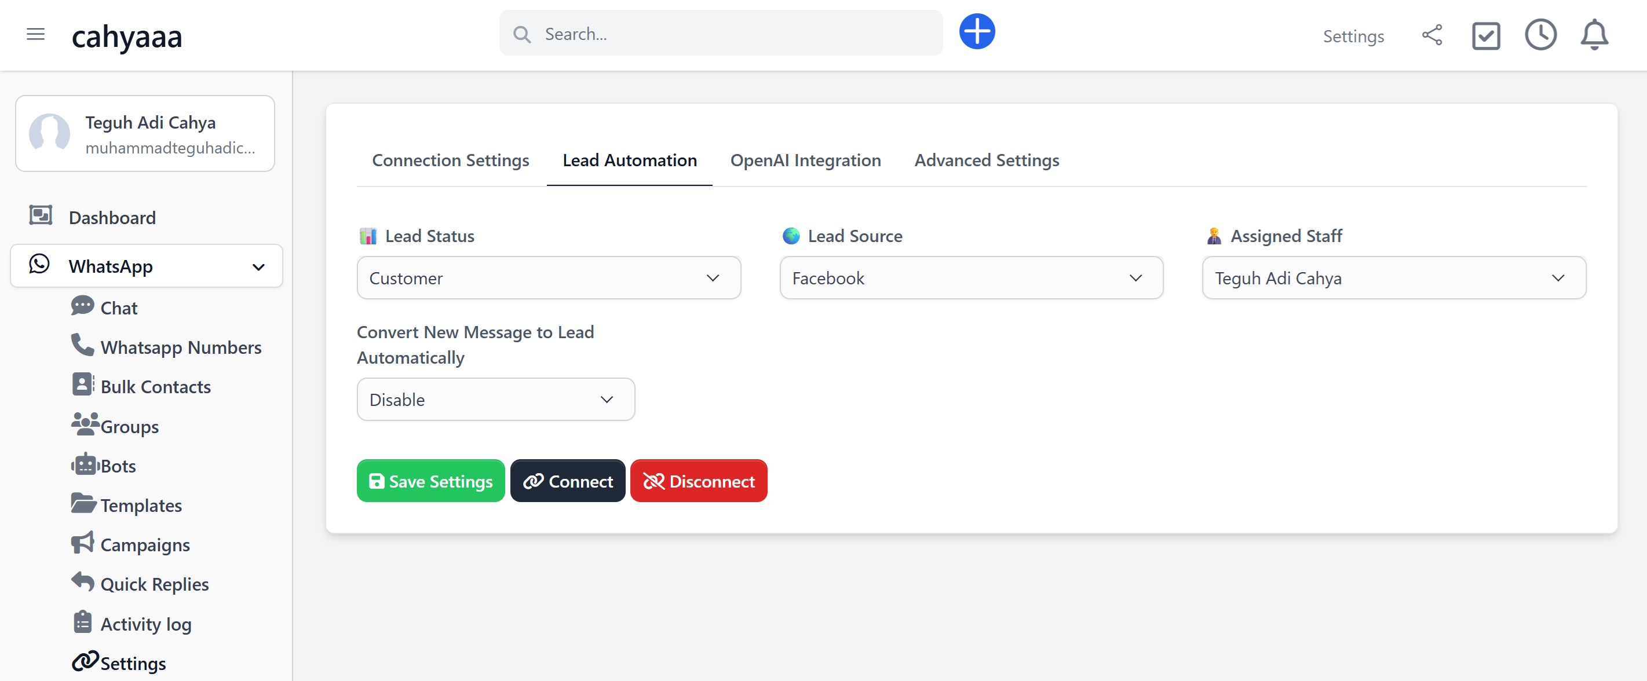The image size is (1647, 681).
Task: Click the blue plus quick-create icon
Action: [x=976, y=32]
